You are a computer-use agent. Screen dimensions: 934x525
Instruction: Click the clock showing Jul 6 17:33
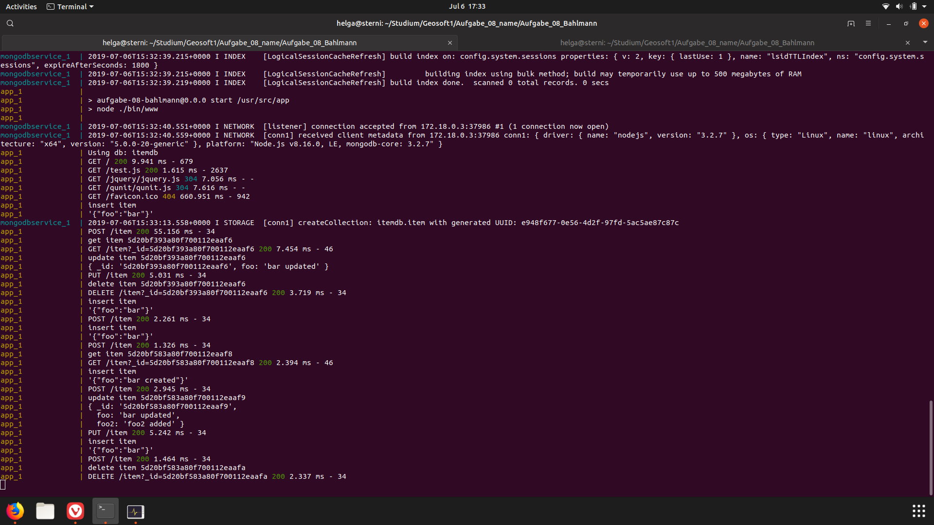[x=467, y=6]
